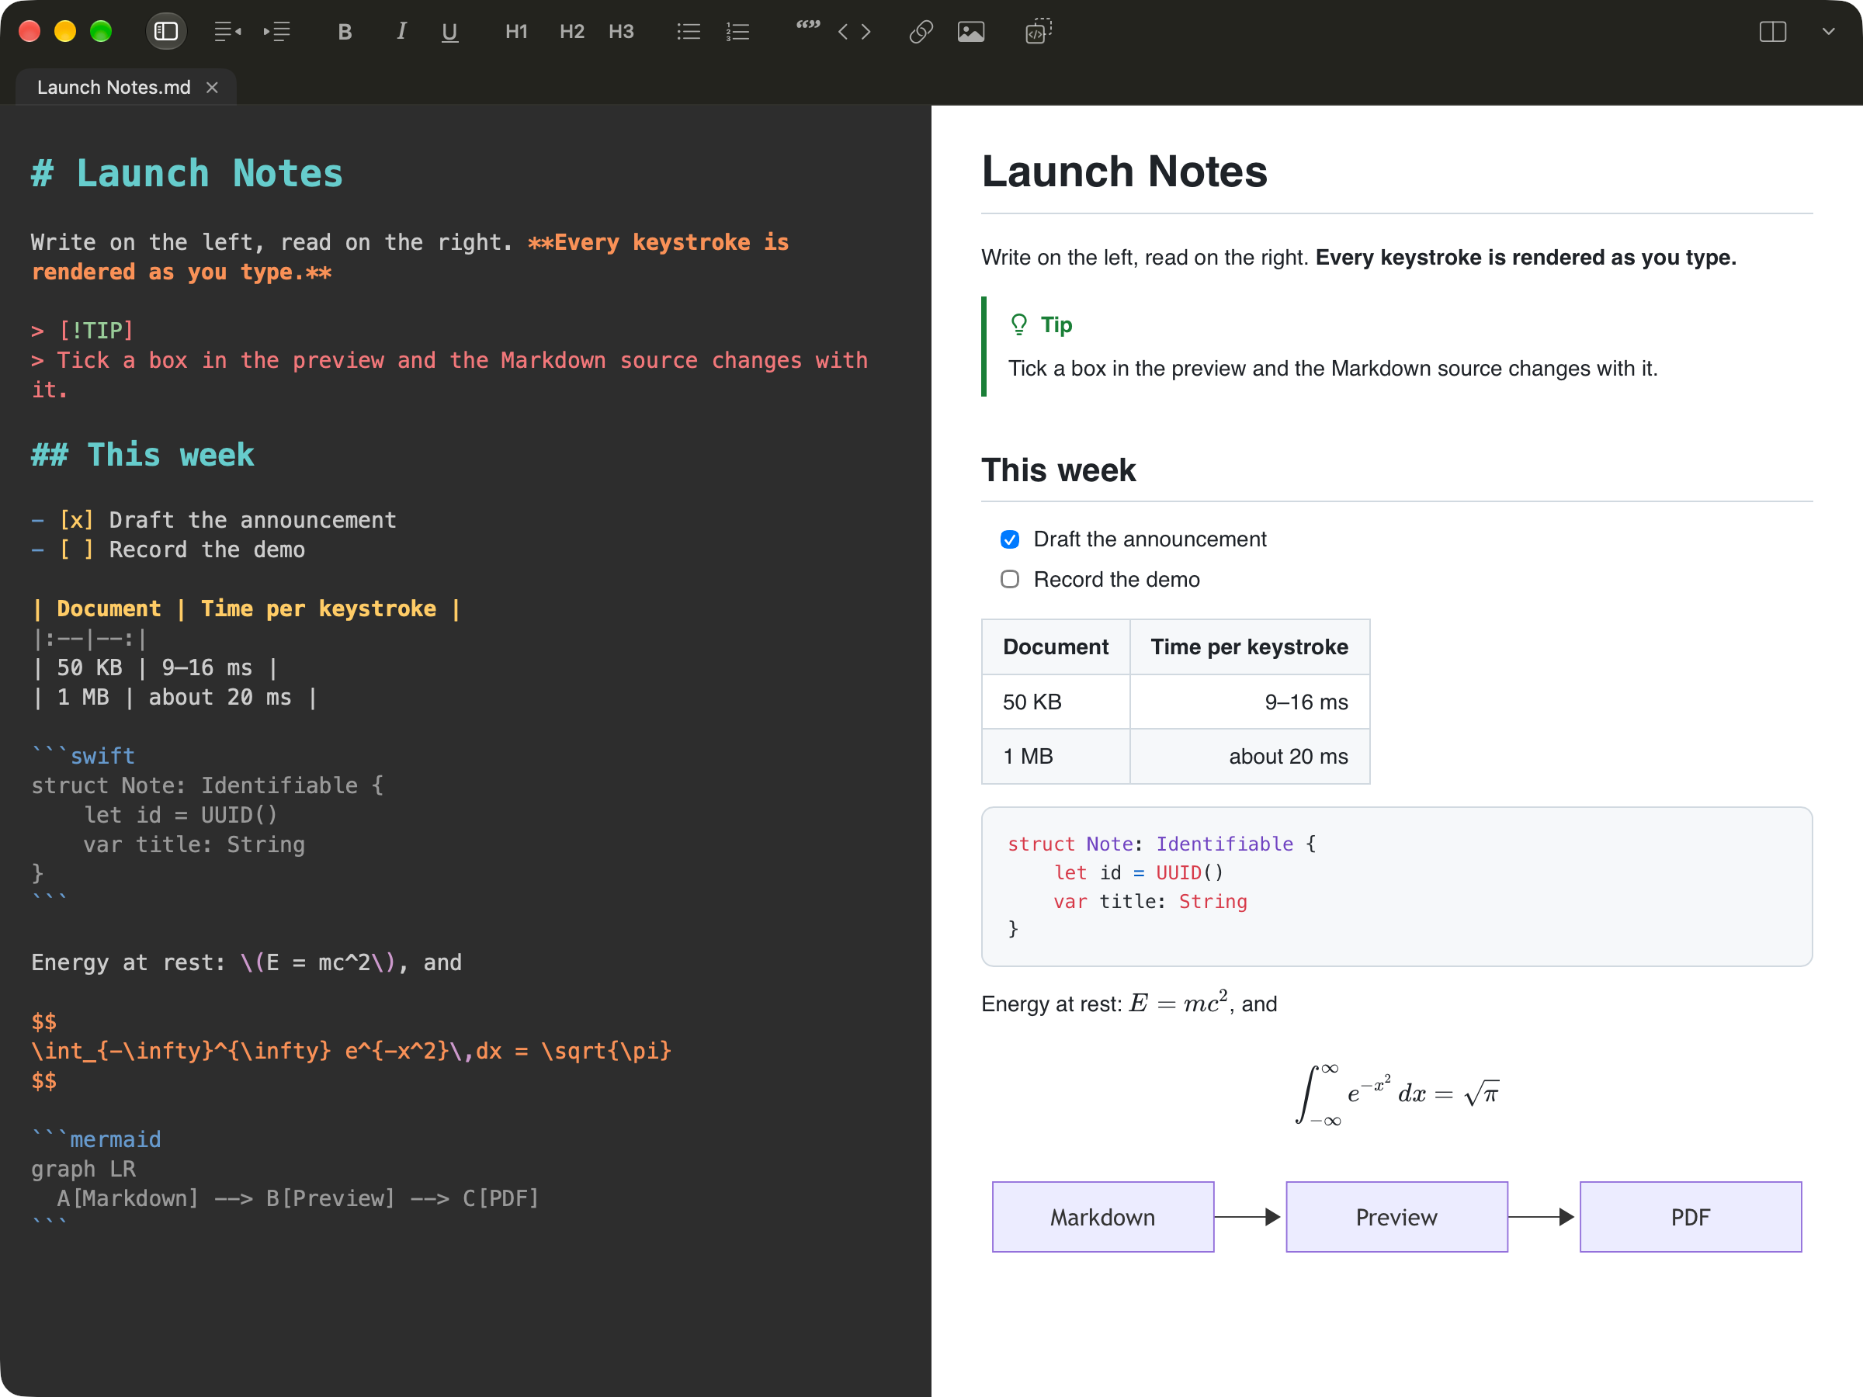Close the Launch Notes.md tab
The width and height of the screenshot is (1863, 1397).
coord(212,88)
